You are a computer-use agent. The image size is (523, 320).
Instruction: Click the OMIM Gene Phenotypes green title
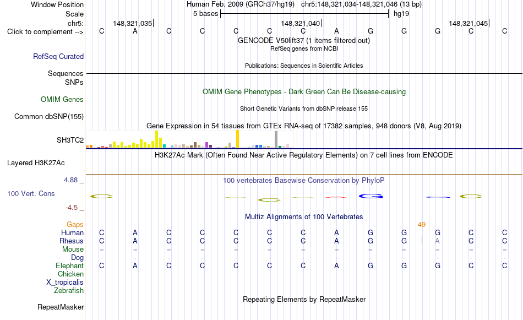pyautogui.click(x=304, y=92)
